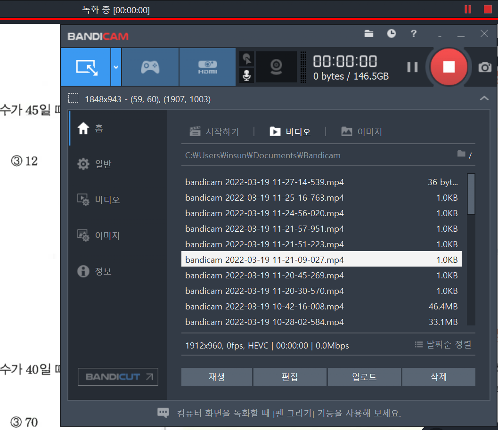Select file bandicam 2022-03-19 11-21-51-223.mp4
Viewport: 498px width, 430px height.
click(321, 244)
